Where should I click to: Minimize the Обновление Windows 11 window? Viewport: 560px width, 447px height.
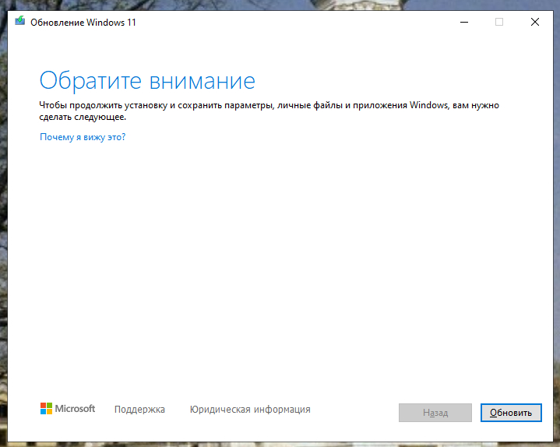[463, 23]
